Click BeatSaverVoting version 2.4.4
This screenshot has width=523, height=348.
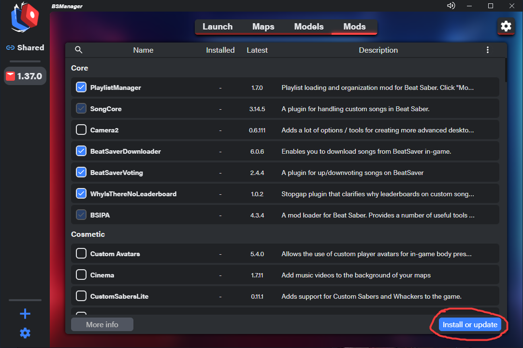click(x=257, y=173)
